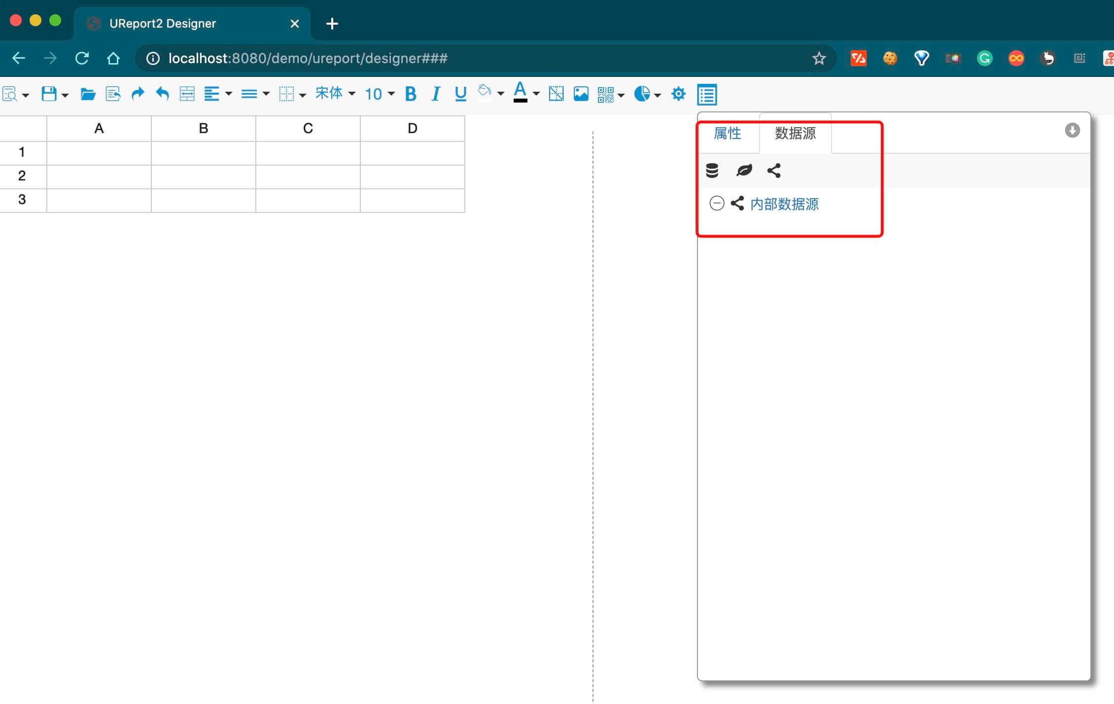Insert an image into the cell
The image size is (1114, 704).
point(581,94)
